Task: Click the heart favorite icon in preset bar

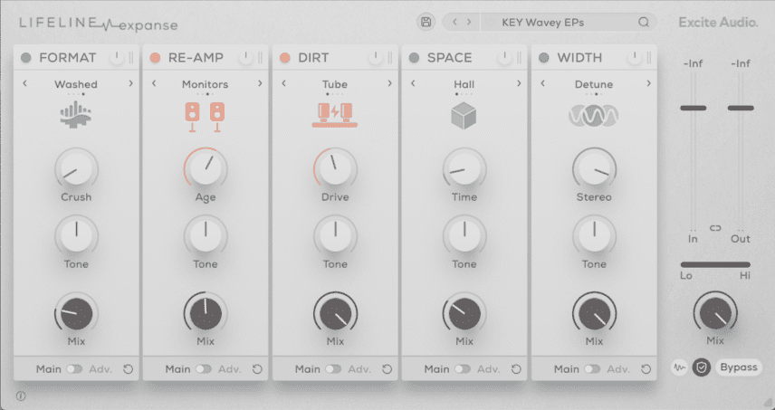Action: pyautogui.click(x=491, y=23)
